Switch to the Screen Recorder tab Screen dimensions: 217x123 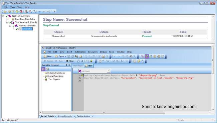coord(65,116)
